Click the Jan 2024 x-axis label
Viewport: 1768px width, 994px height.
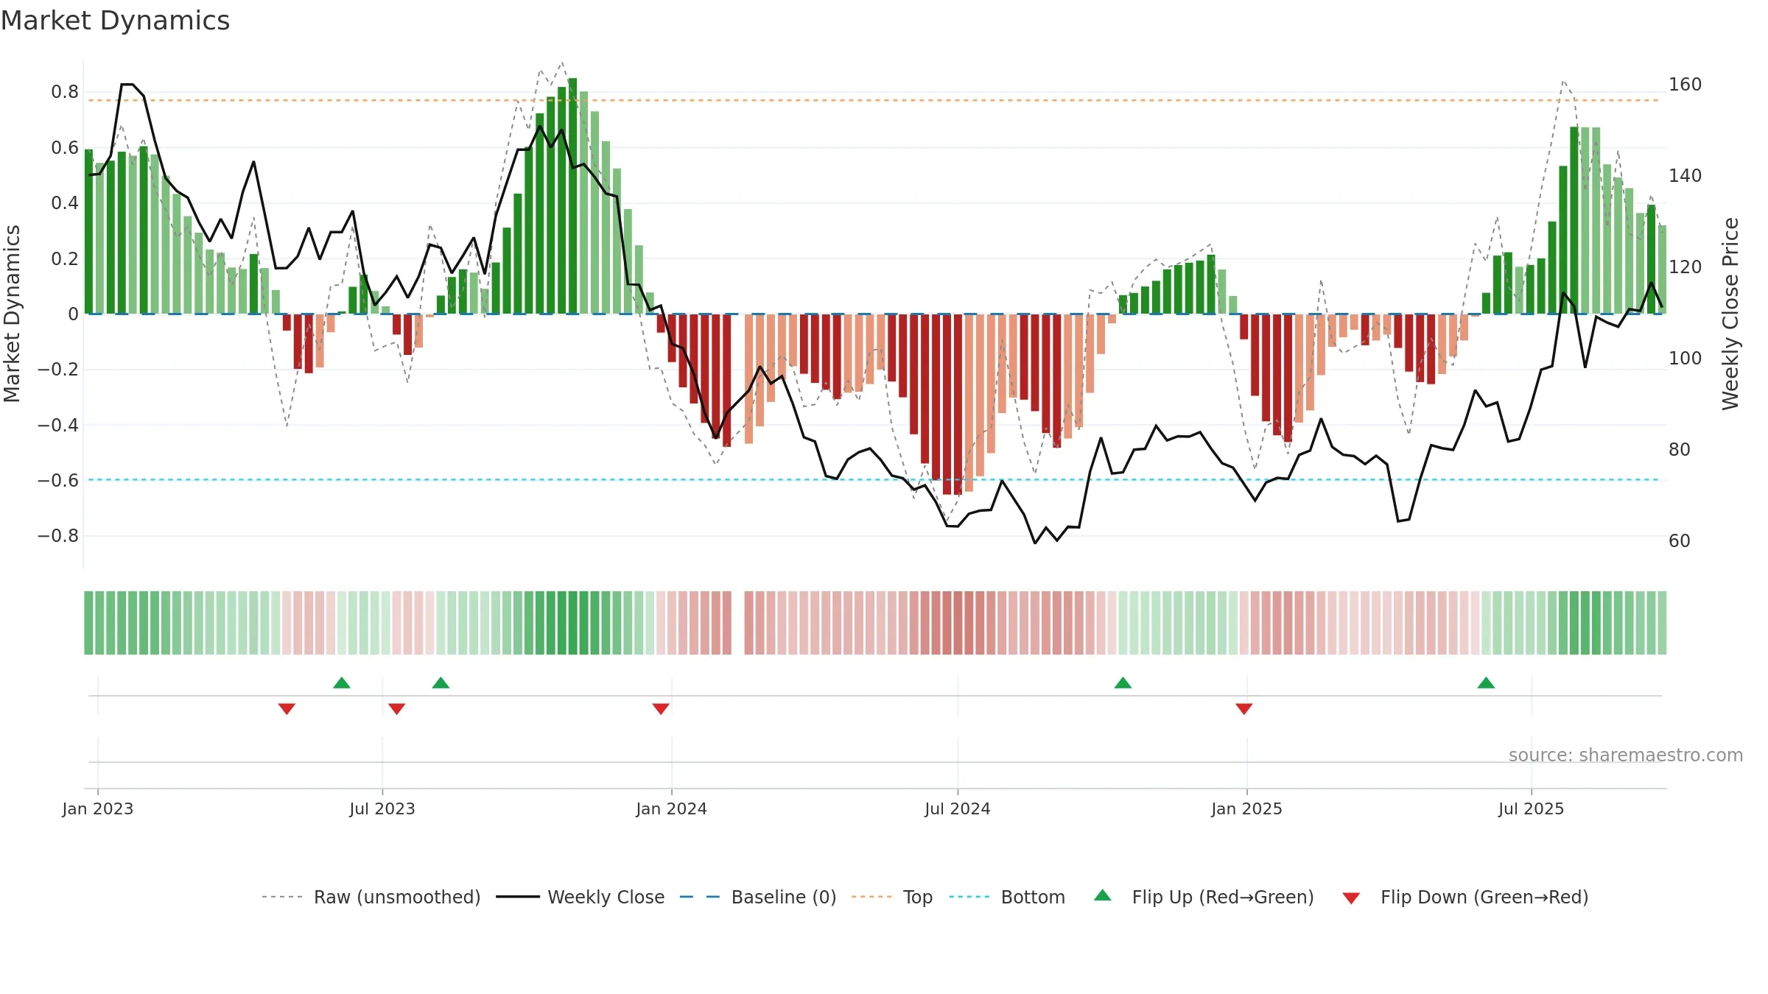point(672,808)
